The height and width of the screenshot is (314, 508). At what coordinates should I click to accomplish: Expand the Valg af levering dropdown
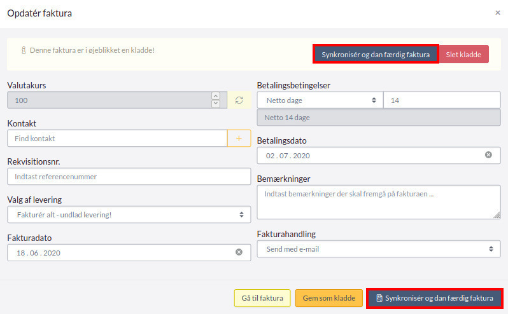[129, 215]
